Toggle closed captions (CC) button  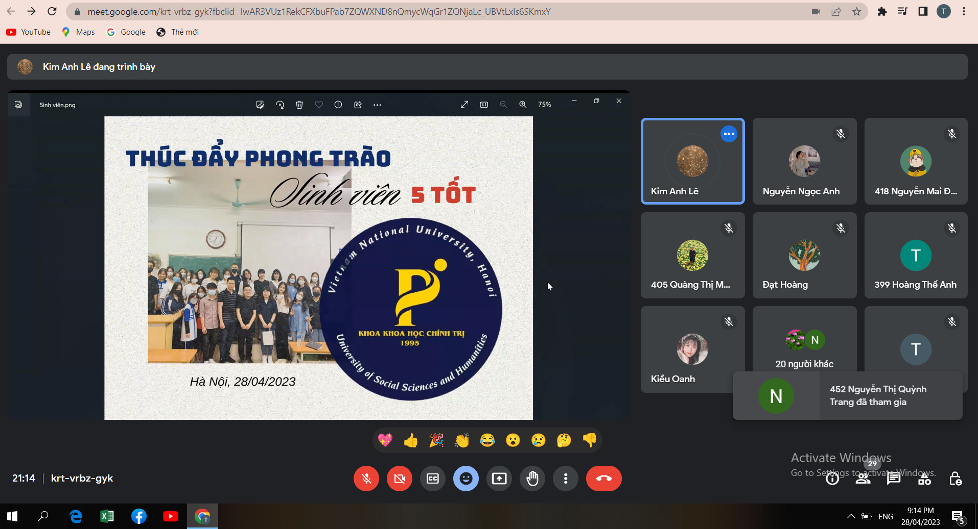[x=433, y=478]
